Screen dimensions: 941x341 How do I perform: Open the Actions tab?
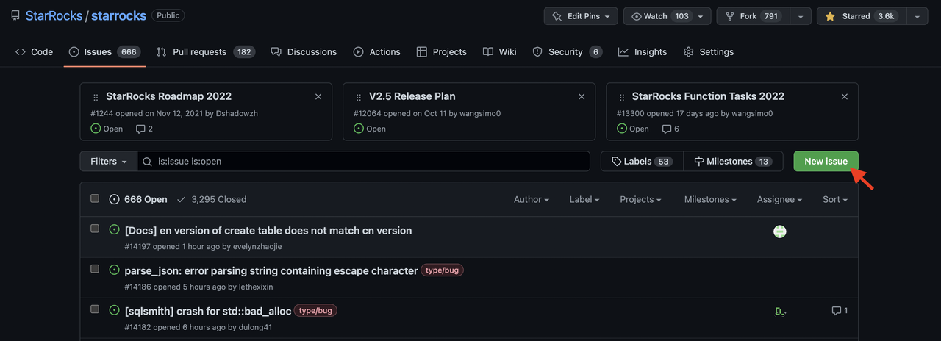coord(376,51)
